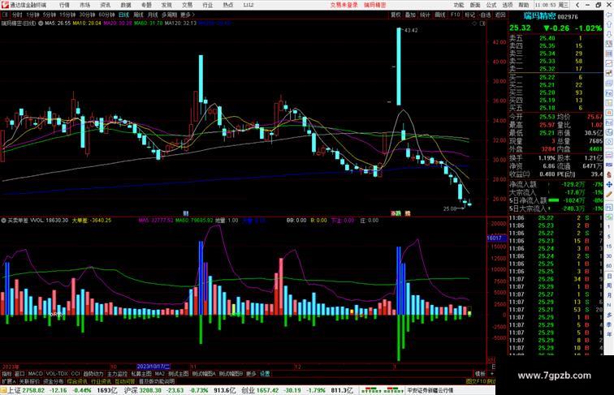Select the 周线 weekly period
The image size is (614, 395).
tap(139, 15)
